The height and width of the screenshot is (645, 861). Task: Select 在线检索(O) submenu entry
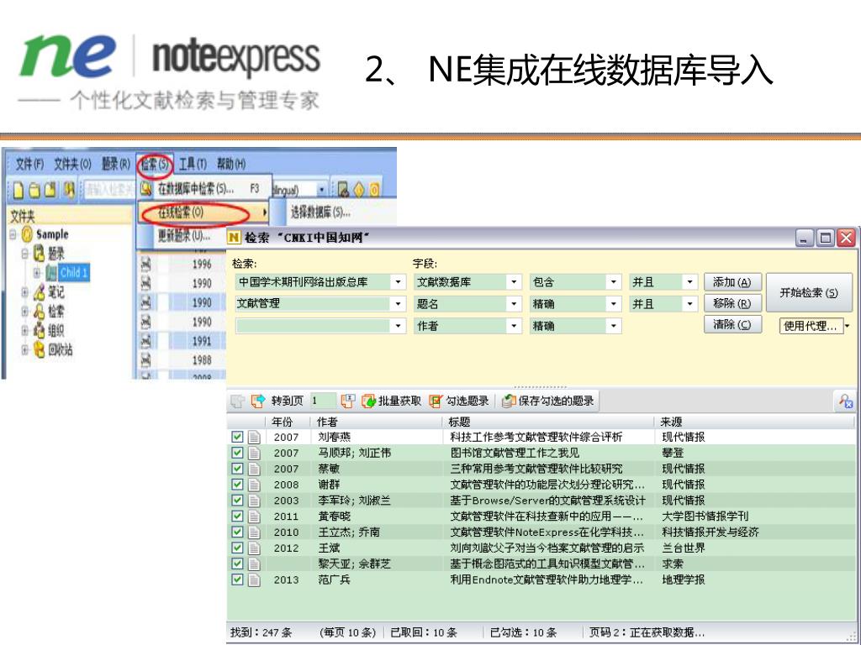click(204, 212)
